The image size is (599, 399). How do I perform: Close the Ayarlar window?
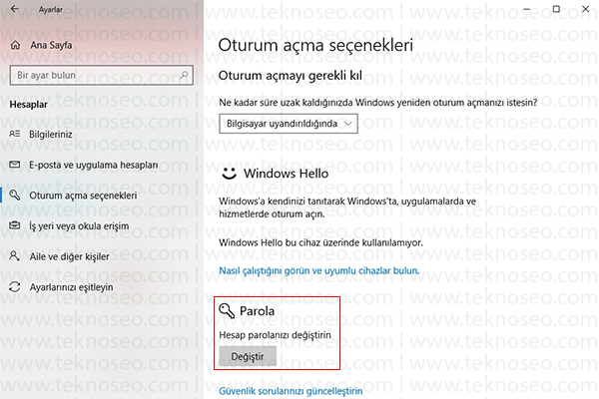(585, 9)
